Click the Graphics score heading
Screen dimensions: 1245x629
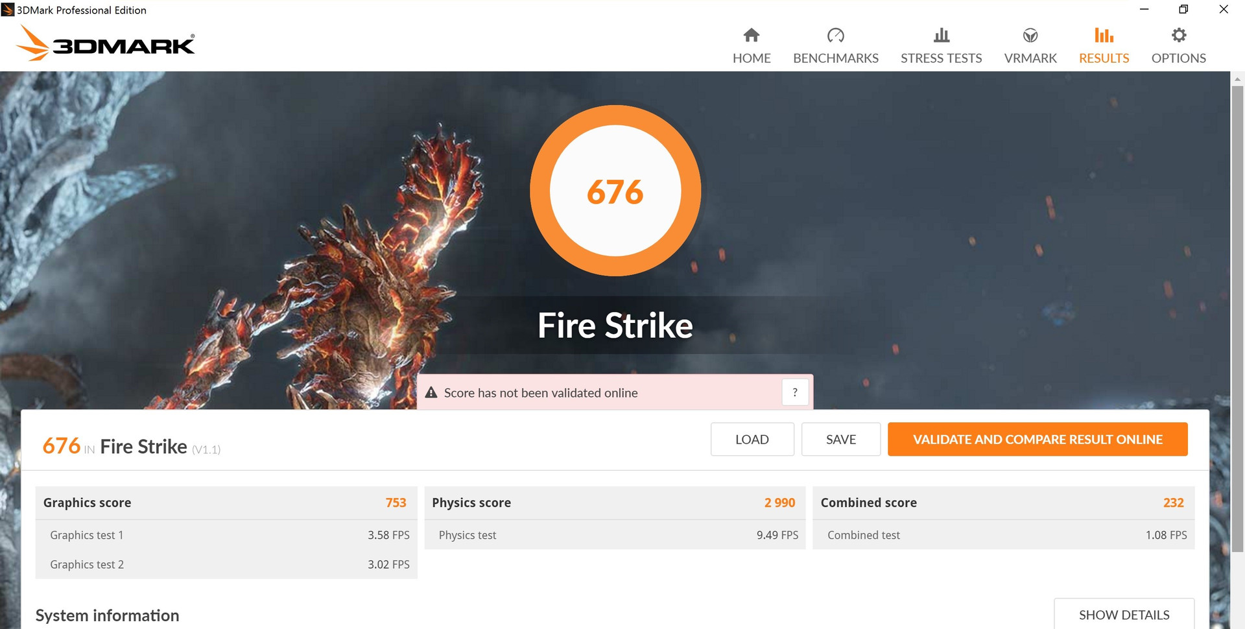pos(87,503)
